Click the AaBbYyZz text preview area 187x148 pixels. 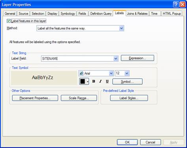coord(44,78)
